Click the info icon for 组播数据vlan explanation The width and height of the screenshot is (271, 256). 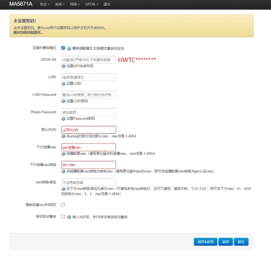63,153
